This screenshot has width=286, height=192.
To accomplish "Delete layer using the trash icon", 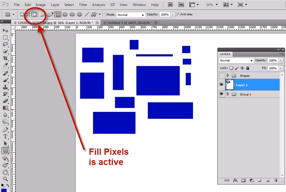I will click(x=276, y=180).
